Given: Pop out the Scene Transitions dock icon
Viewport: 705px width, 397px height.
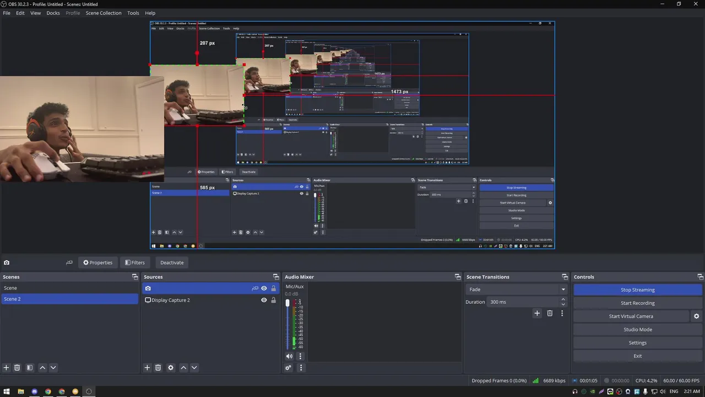Looking at the screenshot, I should [565, 277].
